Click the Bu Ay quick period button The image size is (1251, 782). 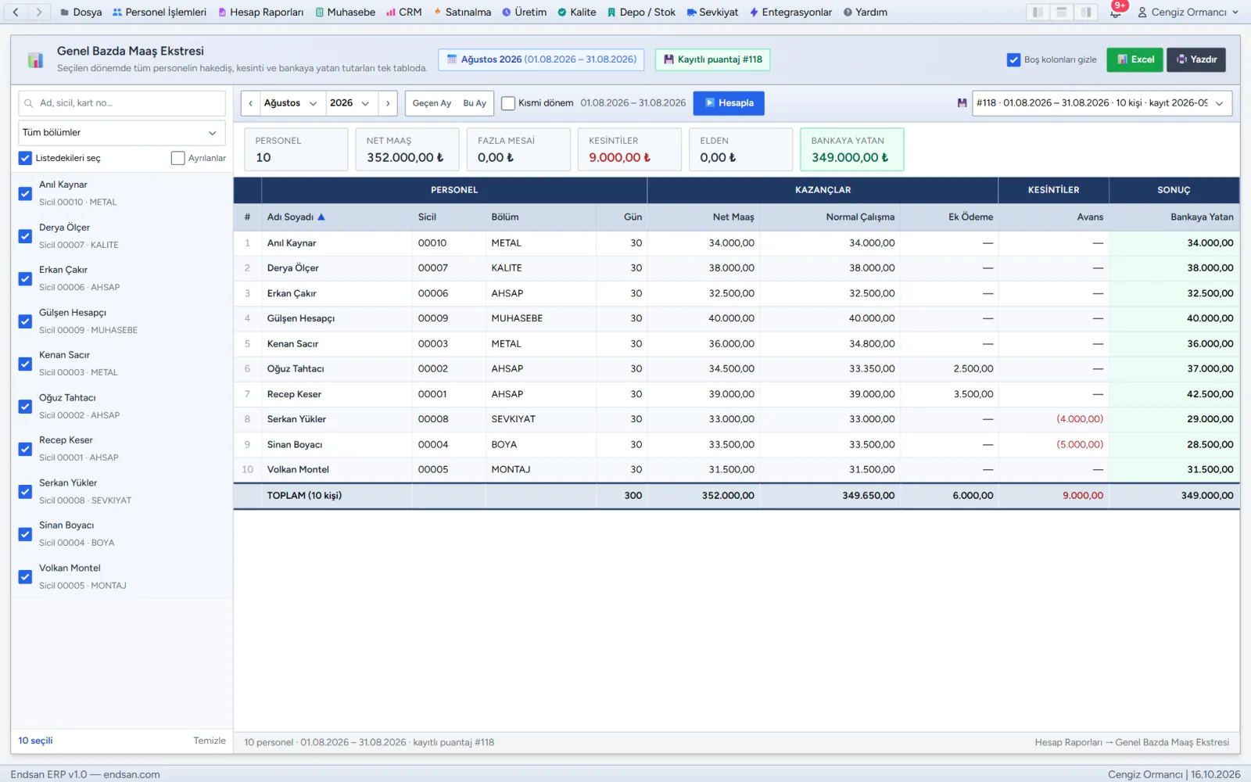point(475,103)
